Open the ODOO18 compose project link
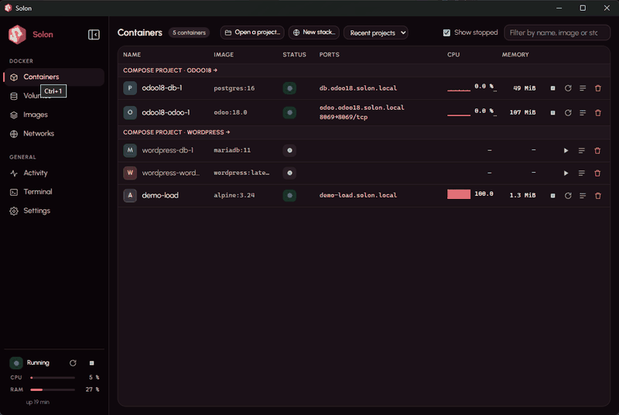Viewport: 619px width, 415px height. coord(170,70)
